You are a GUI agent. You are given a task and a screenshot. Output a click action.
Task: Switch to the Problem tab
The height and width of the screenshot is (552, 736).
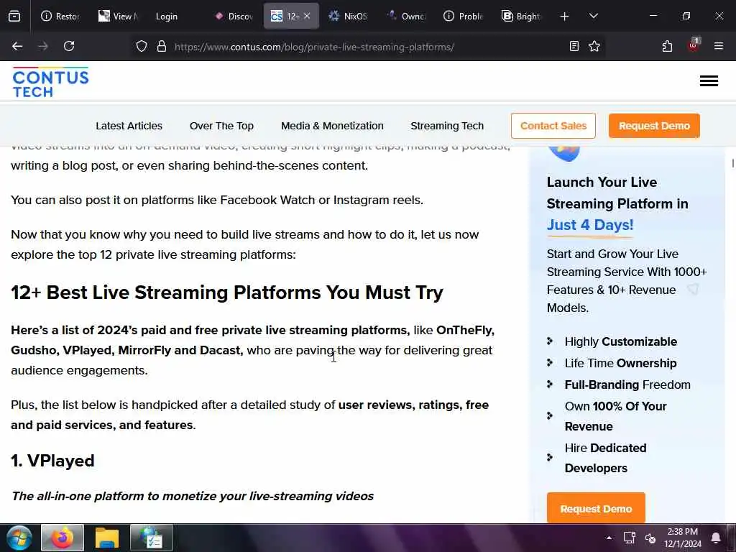[464, 17]
